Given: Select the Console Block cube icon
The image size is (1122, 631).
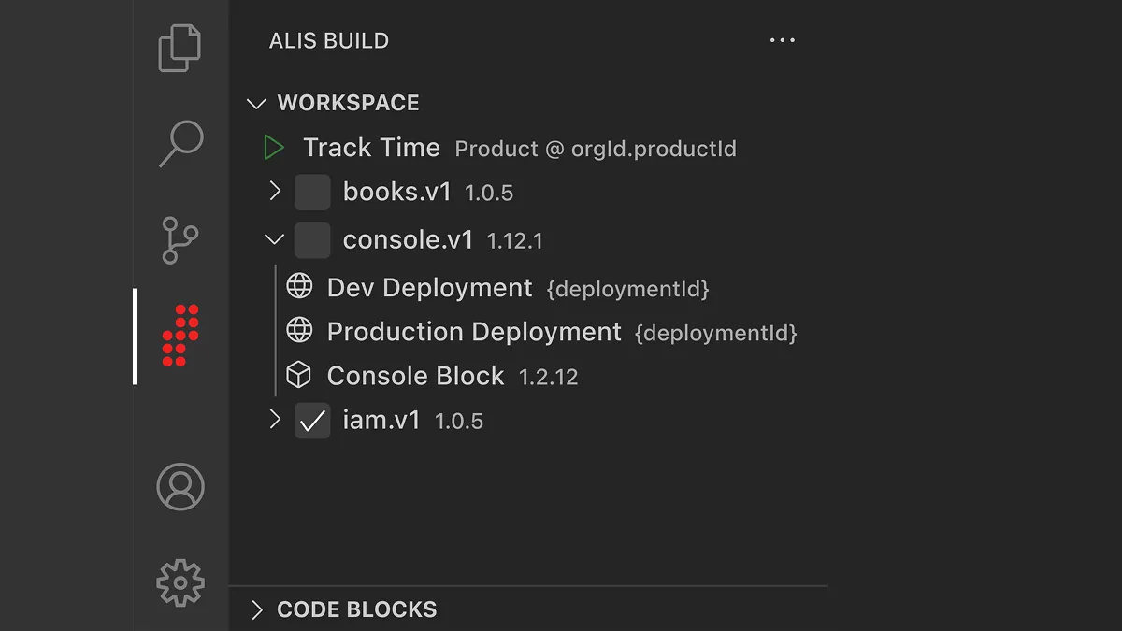Looking at the screenshot, I should click(x=299, y=375).
